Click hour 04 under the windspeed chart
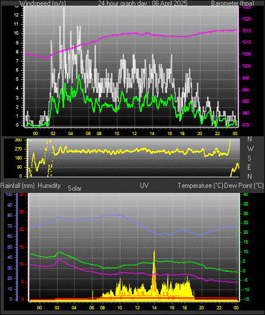 pos(71,133)
